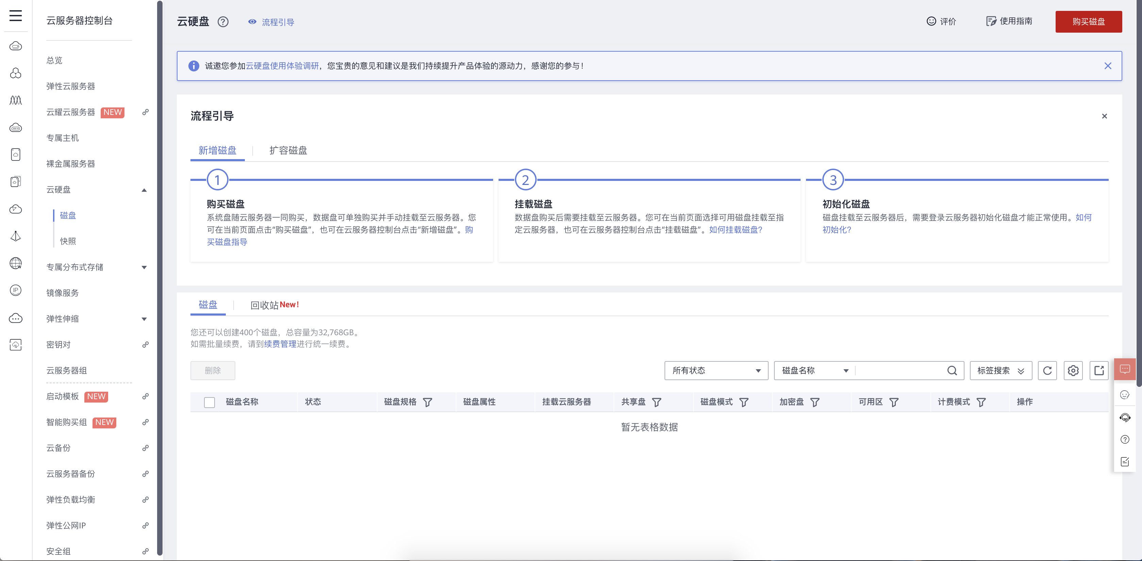Image resolution: width=1142 pixels, height=561 pixels.
Task: Filter by 共享盘 funnel icon
Action: click(x=657, y=402)
